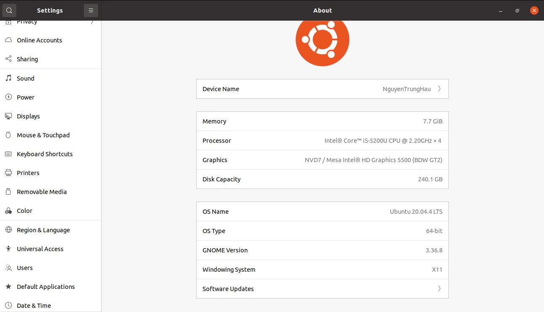This screenshot has height=312, width=544.
Task: Click processor value Intel Core i5-5200U
Action: click(x=383, y=141)
